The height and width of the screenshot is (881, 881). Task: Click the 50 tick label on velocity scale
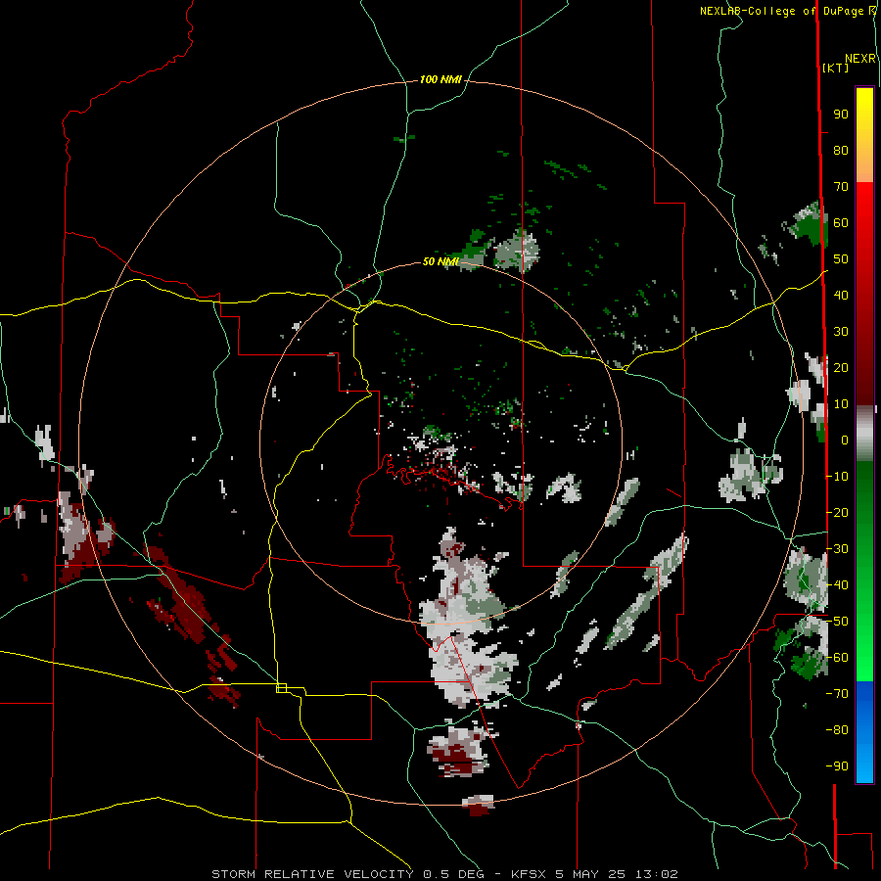841,259
